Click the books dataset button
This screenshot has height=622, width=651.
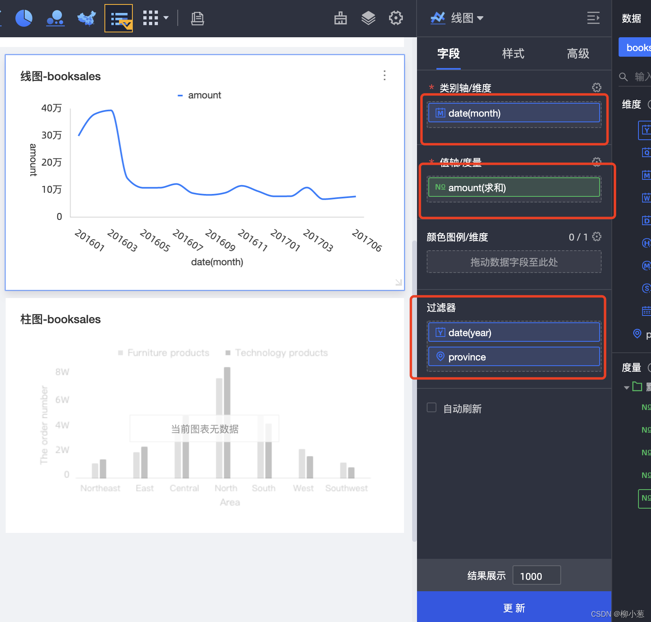[x=636, y=47]
